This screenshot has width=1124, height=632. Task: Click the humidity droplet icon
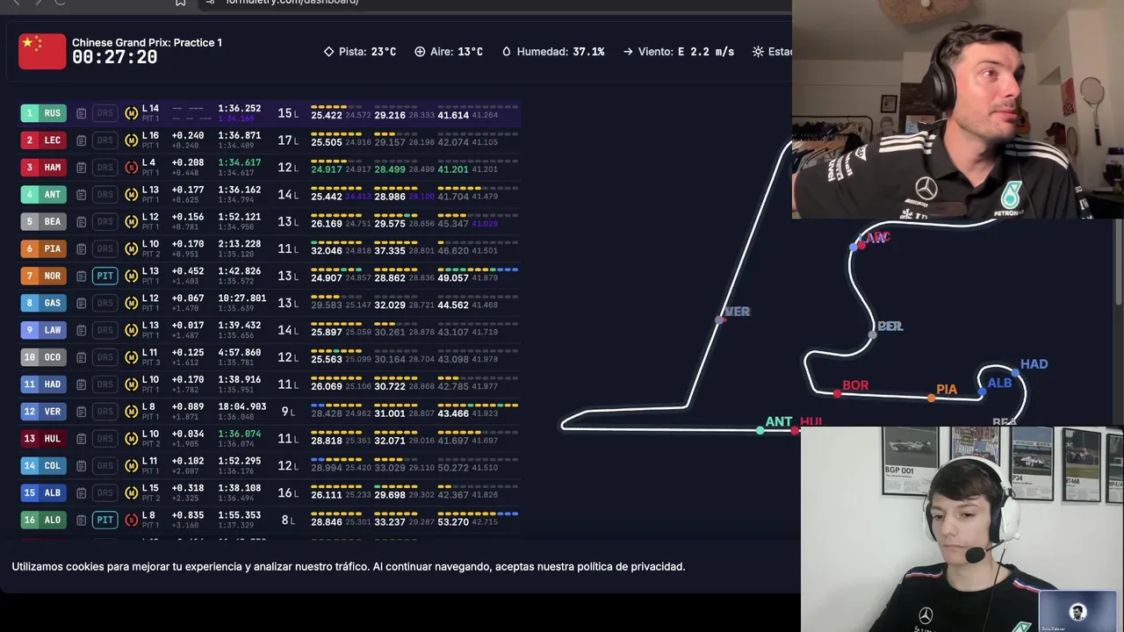pyautogui.click(x=507, y=52)
